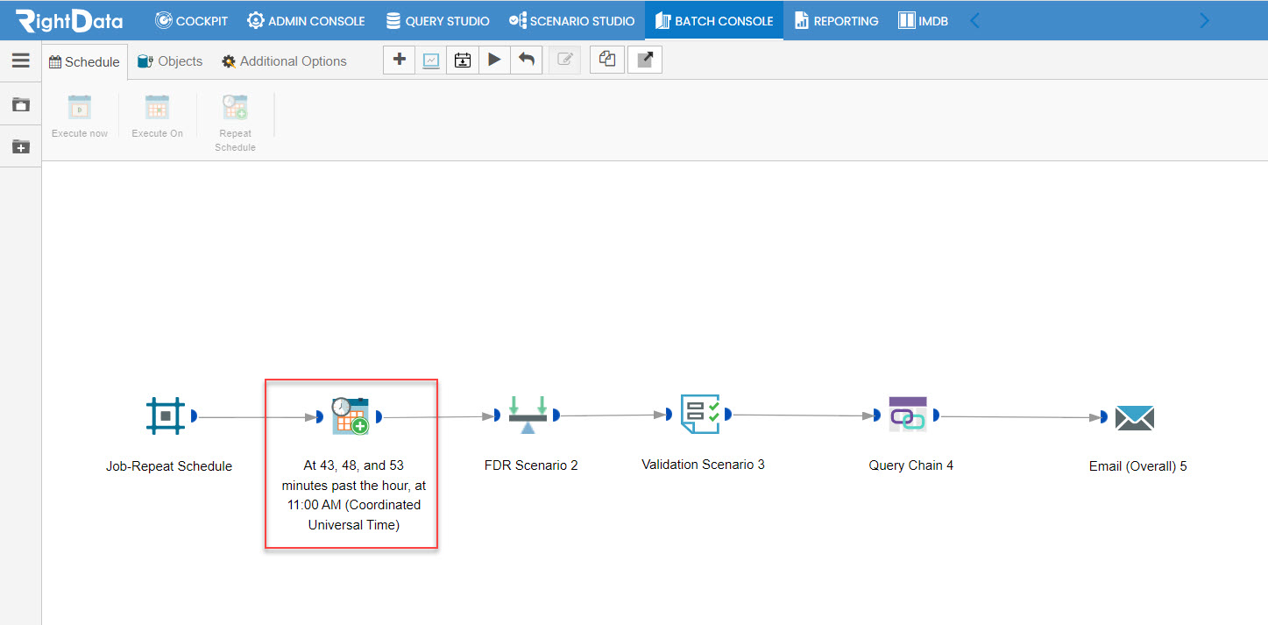Viewport: 1268px width, 625px height.
Task: Select the FDR Scenario 2 node
Action: click(x=529, y=415)
